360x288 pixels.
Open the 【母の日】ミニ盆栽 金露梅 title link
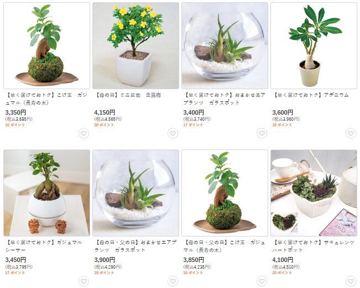click(128, 95)
